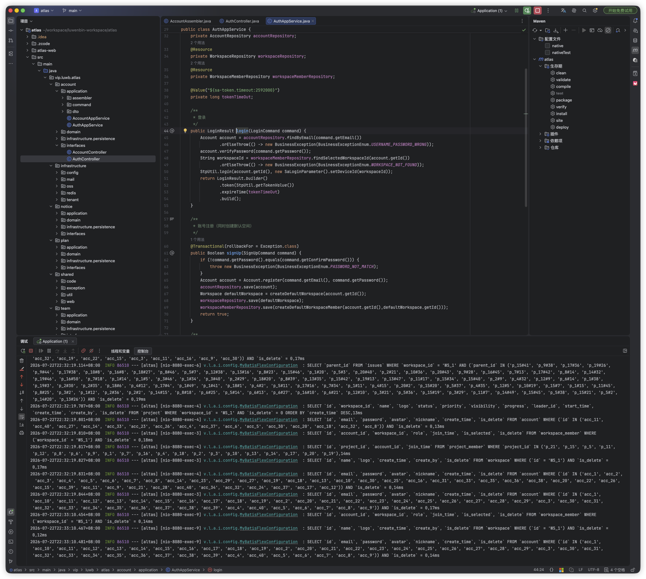Open Application (1) run configuration dropdown
646x579 pixels.
489,10
